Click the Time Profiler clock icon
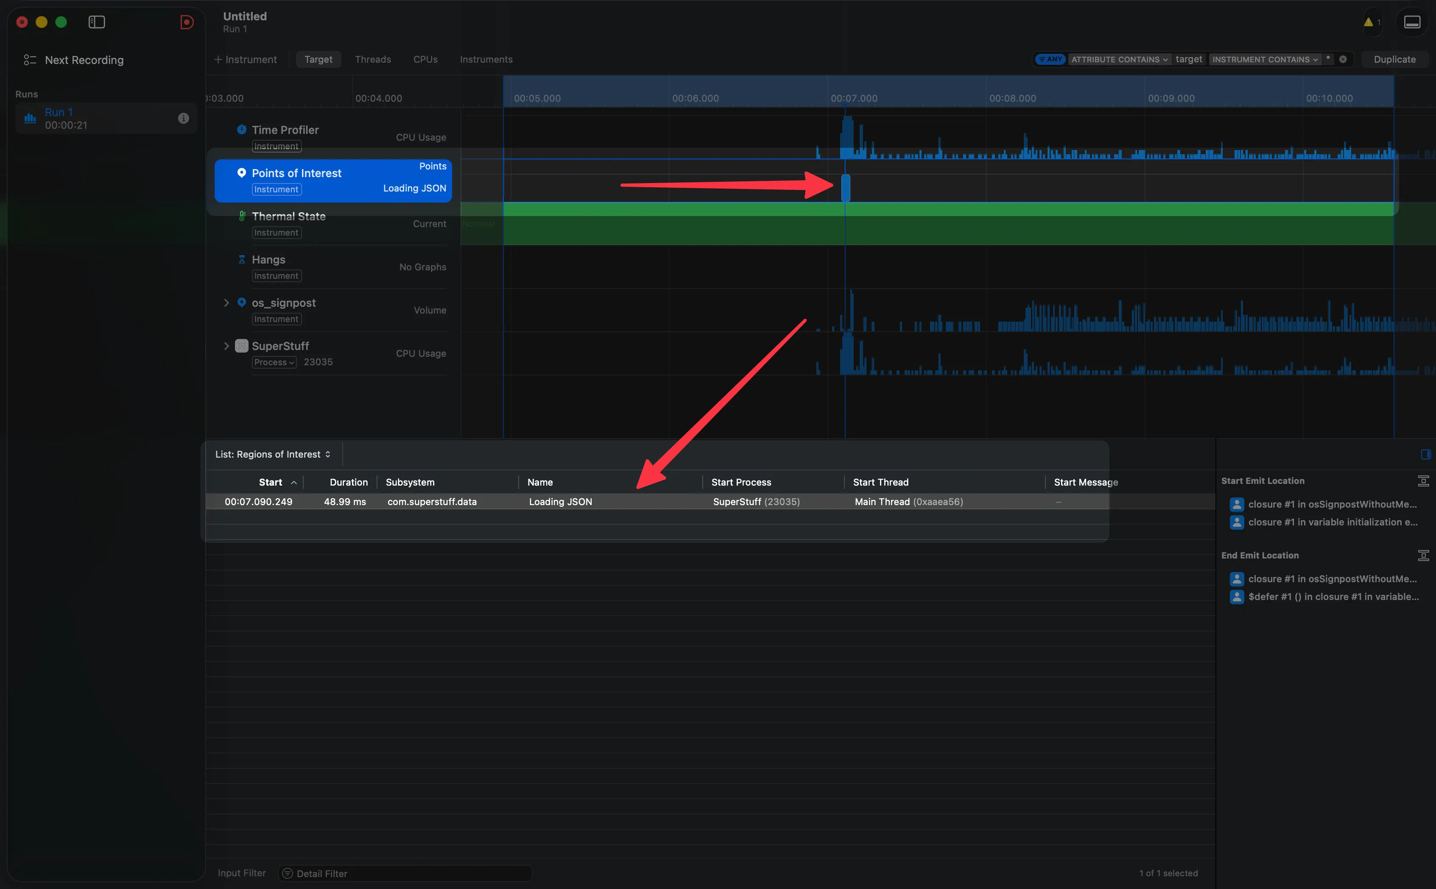The width and height of the screenshot is (1436, 889). pos(242,129)
